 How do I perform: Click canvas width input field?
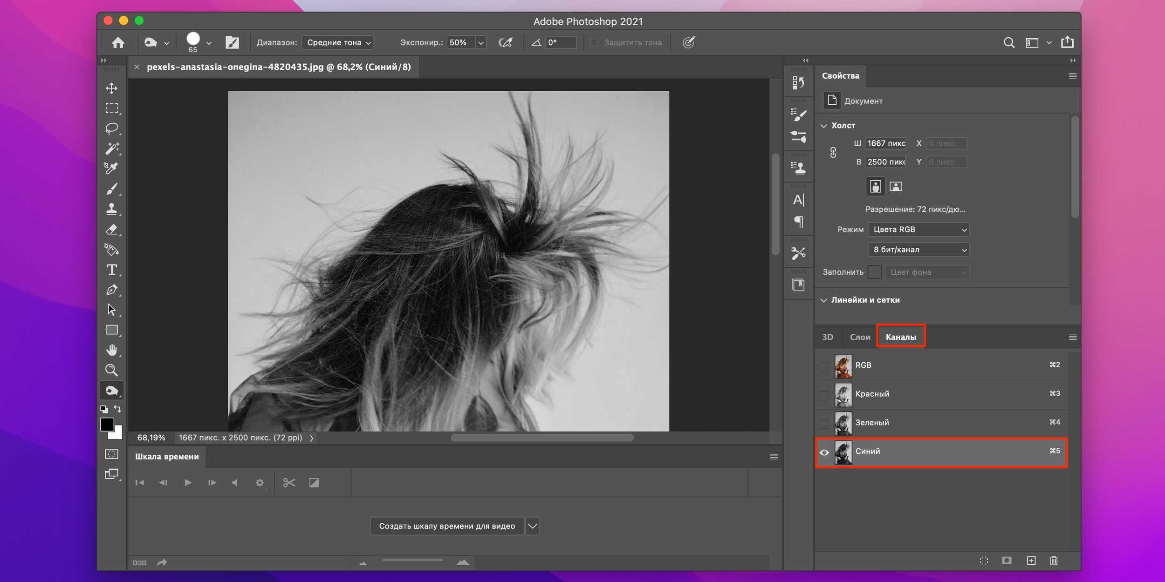click(x=885, y=143)
